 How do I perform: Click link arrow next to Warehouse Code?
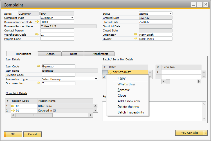pos(37,35)
